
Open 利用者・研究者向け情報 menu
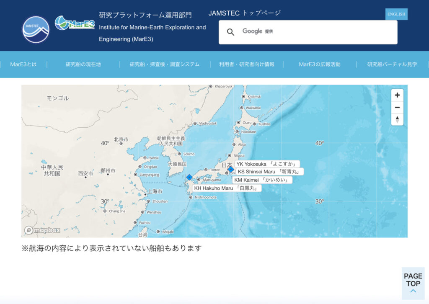coord(247,64)
